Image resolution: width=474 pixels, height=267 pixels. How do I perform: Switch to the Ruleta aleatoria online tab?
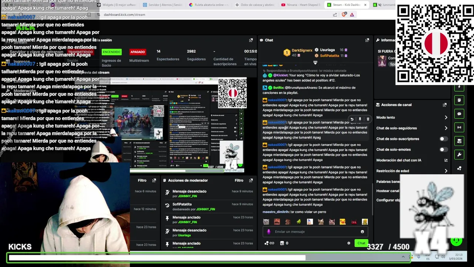click(x=208, y=5)
